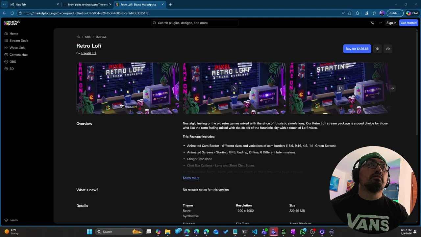Click the address bar URL field
Viewport: 421px width, 237px height.
pos(178,13)
